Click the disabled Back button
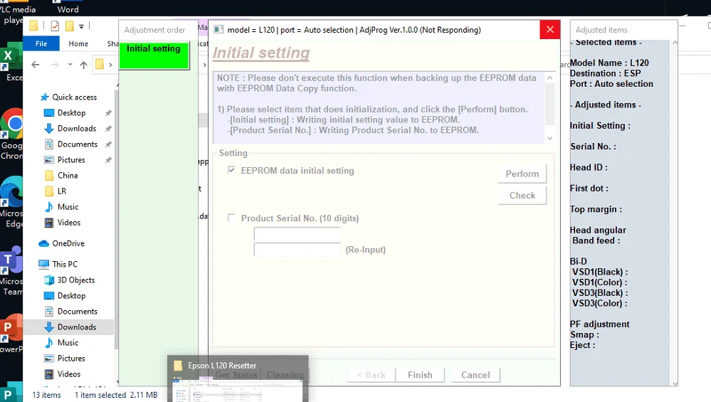Screen dimensions: 711x402 tap(372, 375)
